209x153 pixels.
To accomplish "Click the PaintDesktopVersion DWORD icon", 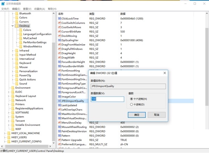I will [x=60, y=131].
